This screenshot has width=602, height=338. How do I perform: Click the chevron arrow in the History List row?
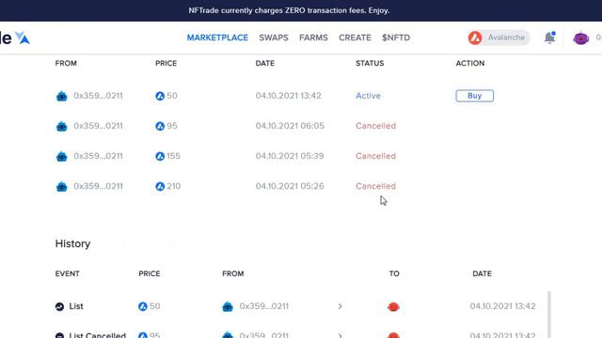click(341, 306)
